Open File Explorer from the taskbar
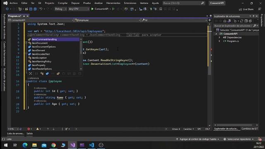This screenshot has height=149, width=265. click(34, 145)
